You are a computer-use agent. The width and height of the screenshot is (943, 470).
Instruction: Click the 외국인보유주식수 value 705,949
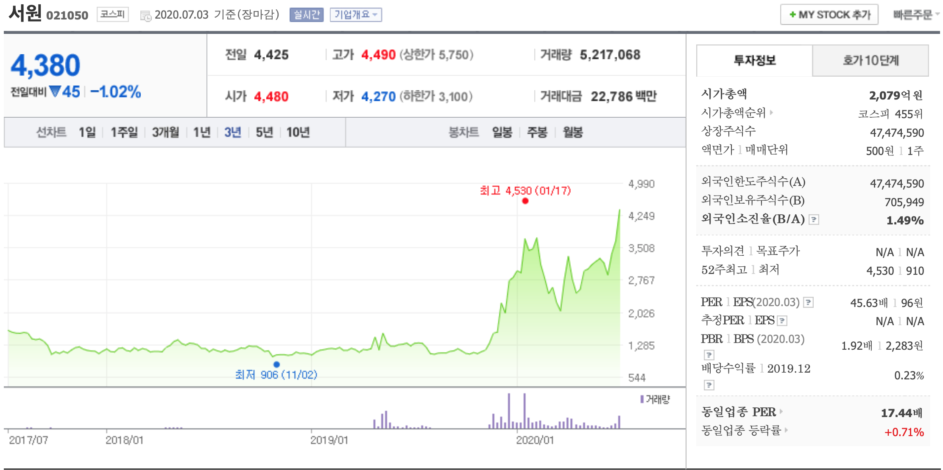point(904,202)
